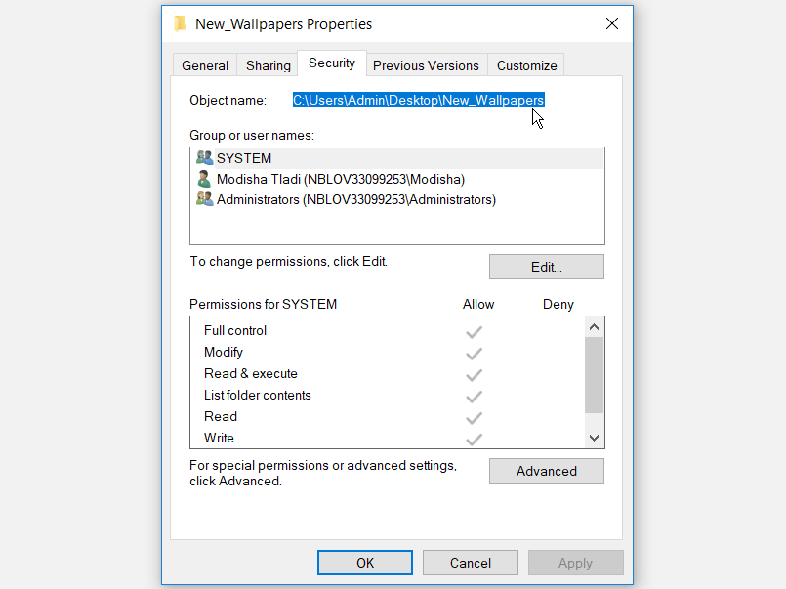Go to Previous Versions tab

pos(426,65)
